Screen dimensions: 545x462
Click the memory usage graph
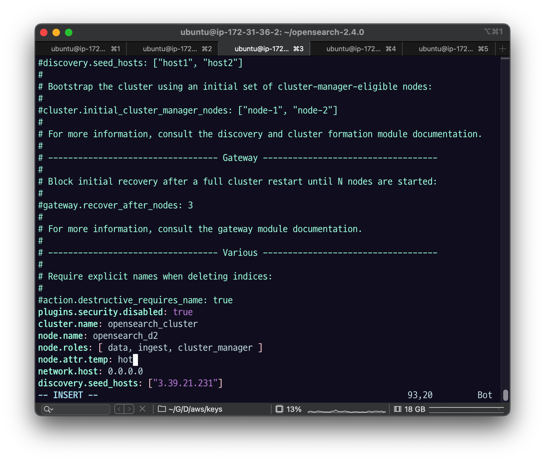click(x=467, y=410)
